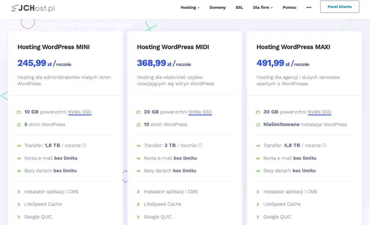Click the folder icon beside 30 GB storage

click(258, 112)
